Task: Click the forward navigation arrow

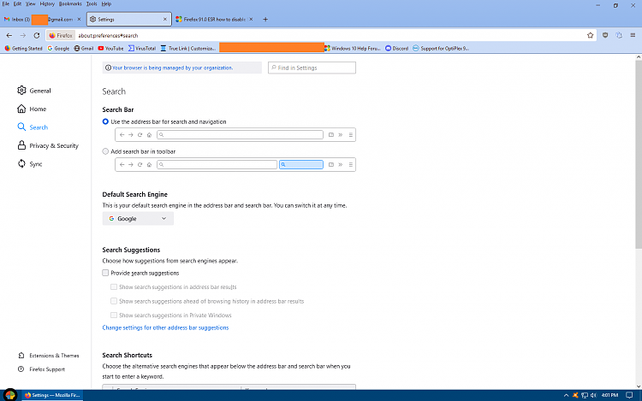Action: [23, 36]
